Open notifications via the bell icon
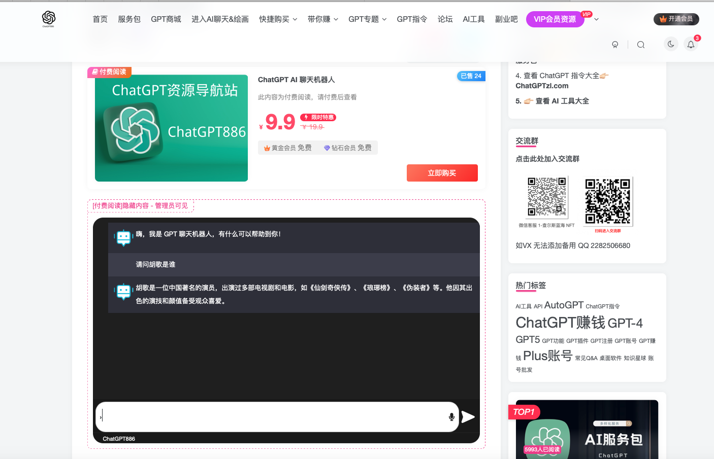Image resolution: width=714 pixels, height=459 pixels. click(691, 44)
